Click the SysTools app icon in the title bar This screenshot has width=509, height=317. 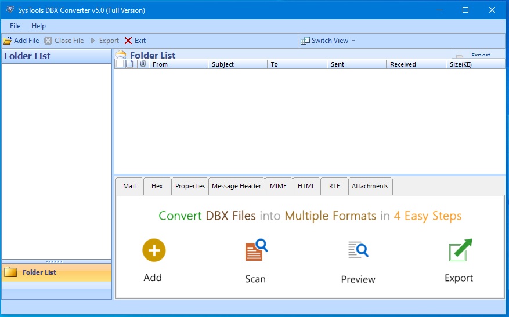pos(10,10)
